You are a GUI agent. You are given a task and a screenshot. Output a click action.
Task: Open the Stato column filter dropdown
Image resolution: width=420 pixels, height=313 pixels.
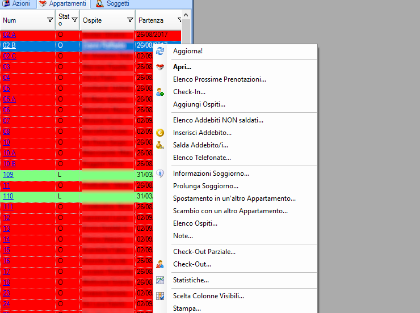point(74,20)
